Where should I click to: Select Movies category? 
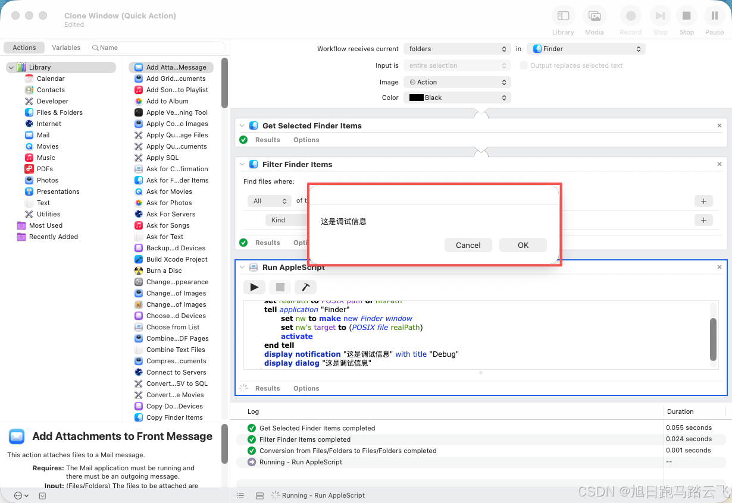point(48,146)
